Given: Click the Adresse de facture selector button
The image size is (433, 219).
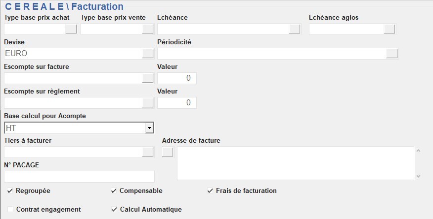Looking at the screenshot, I should coord(168,152).
